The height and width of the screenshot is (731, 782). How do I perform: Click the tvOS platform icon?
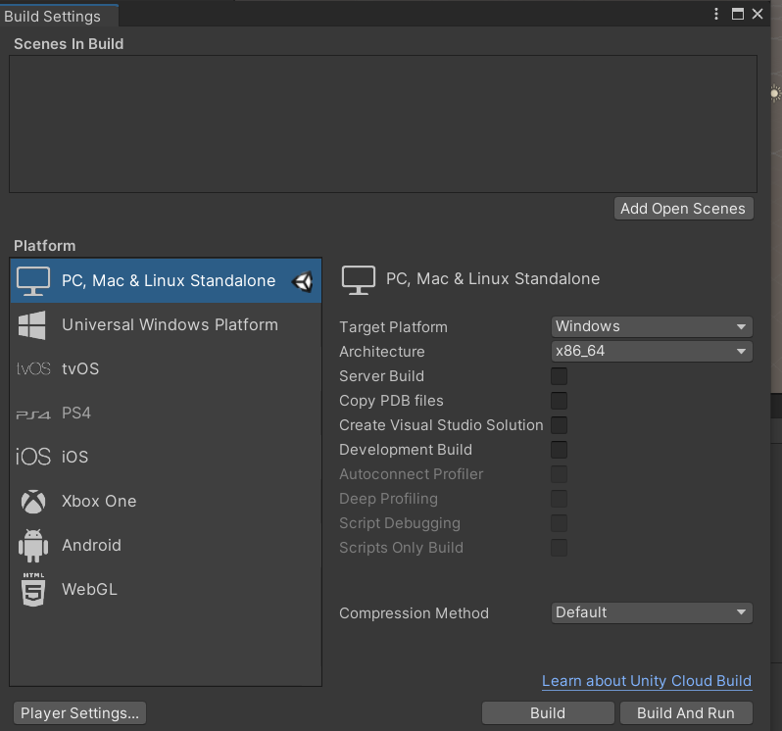pyautogui.click(x=33, y=368)
